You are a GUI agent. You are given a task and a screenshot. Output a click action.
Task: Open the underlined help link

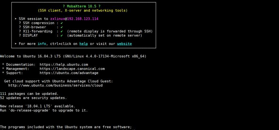84,44
